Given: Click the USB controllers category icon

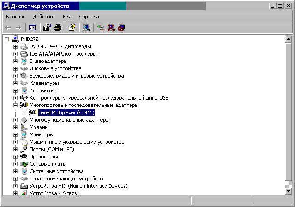Looking at the screenshot, I should click(24, 98).
